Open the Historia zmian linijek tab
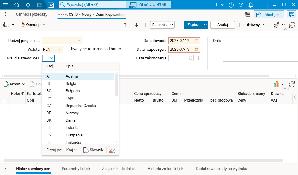Viewport: 298px width, 175px height. pos(165,169)
